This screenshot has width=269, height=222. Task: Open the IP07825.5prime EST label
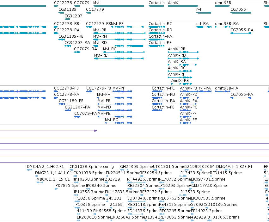[x=70, y=186]
